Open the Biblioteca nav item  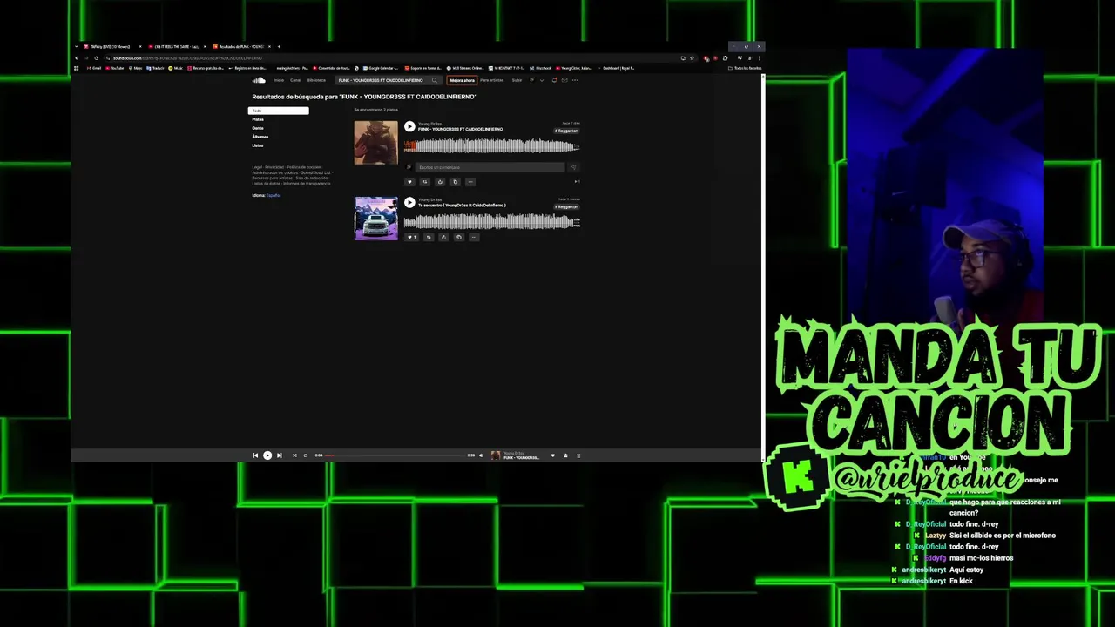(x=316, y=80)
